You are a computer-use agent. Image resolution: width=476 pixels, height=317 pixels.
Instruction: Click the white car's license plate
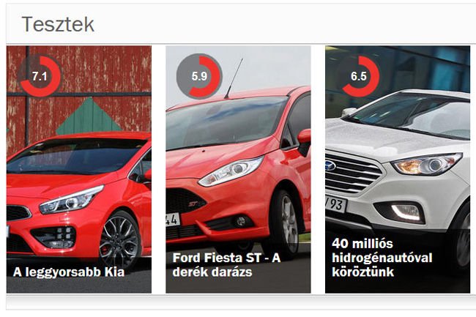[x=336, y=204]
